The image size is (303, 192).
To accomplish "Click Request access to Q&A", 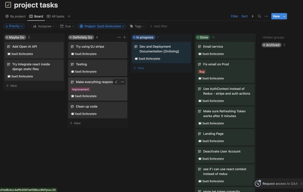I will coord(280,184).
